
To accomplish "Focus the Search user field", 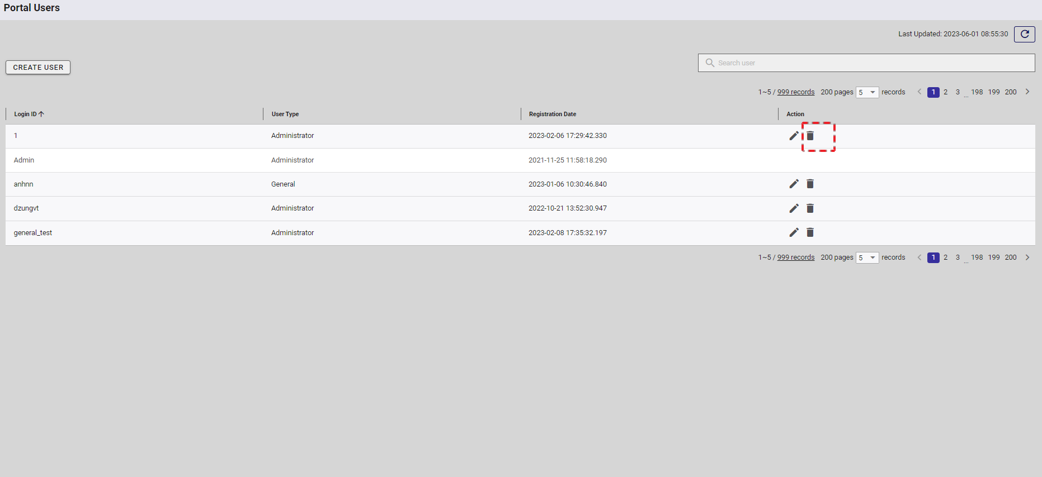I will coord(867,63).
